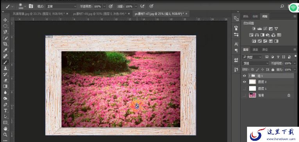Show the 背景 layer
The height and width of the screenshot is (142, 299).
coord(244,95)
